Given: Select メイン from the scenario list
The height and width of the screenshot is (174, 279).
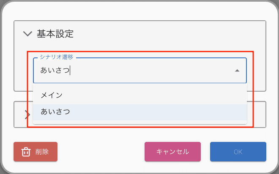Looking at the screenshot, I should tap(52, 95).
